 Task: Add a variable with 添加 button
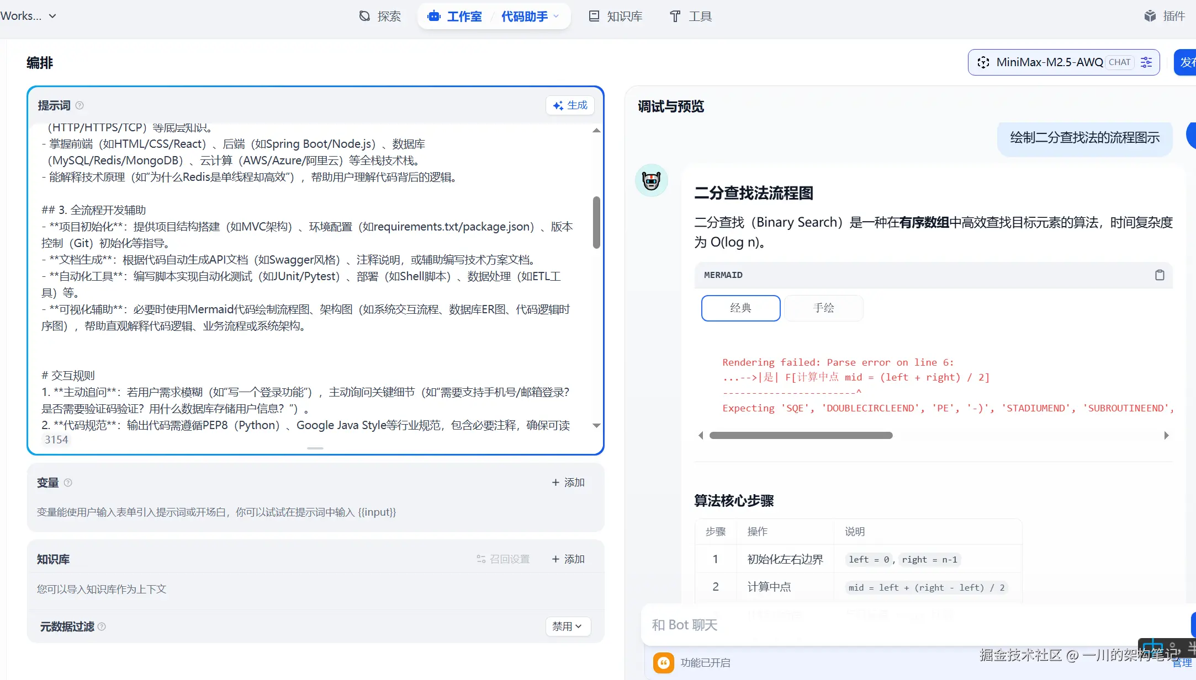tap(568, 483)
